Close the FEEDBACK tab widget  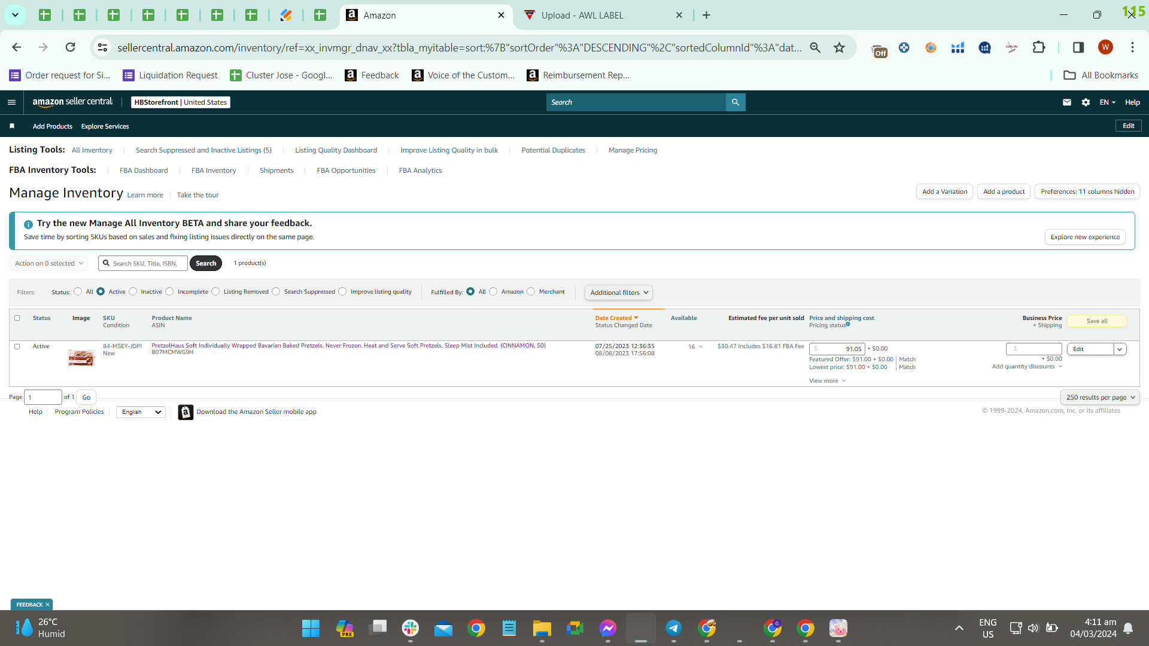tap(48, 605)
